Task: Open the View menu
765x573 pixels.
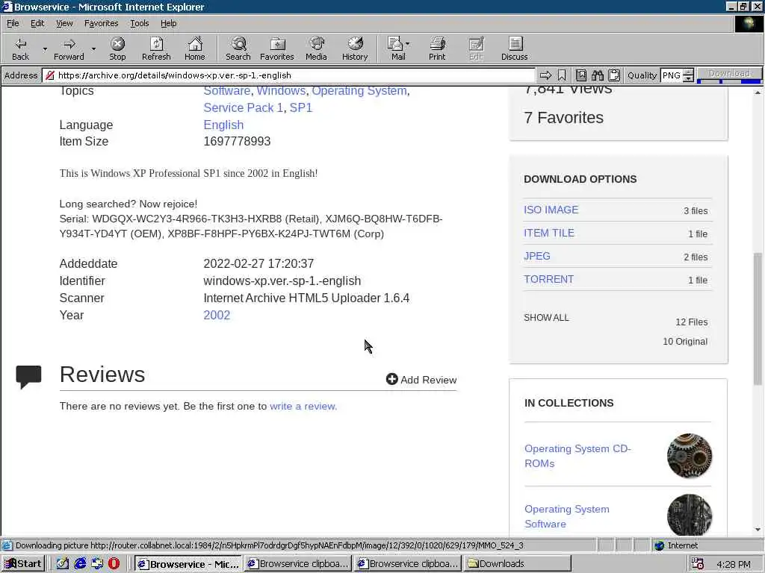Action: pyautogui.click(x=64, y=23)
